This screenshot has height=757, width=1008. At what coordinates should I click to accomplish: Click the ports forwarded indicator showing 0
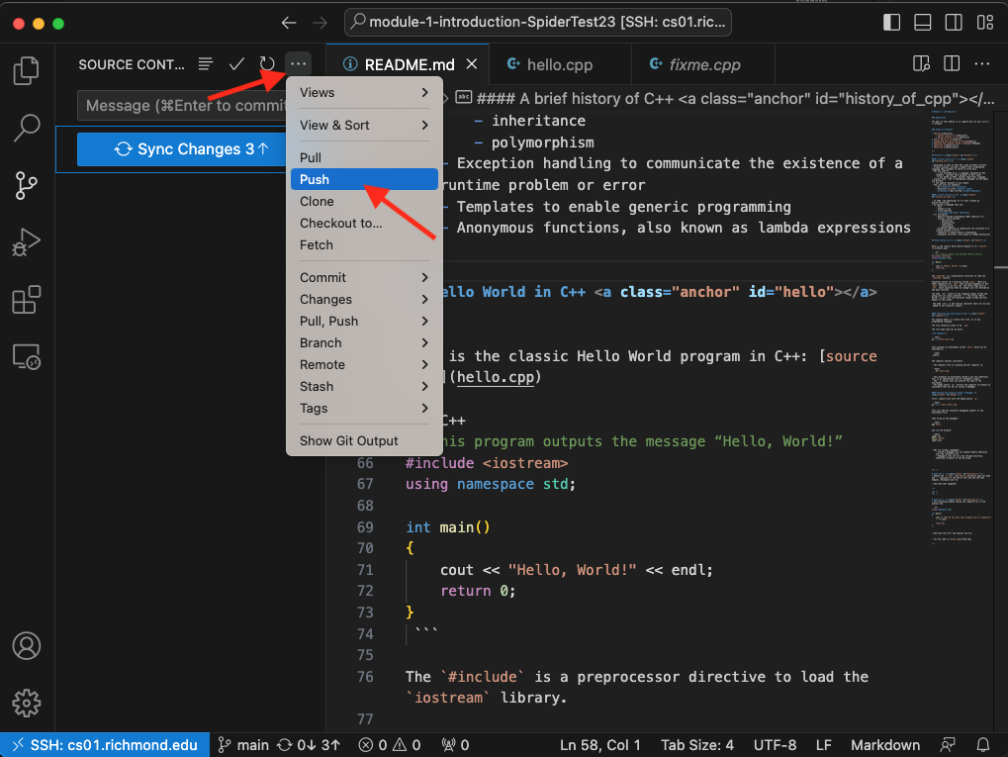(x=455, y=745)
